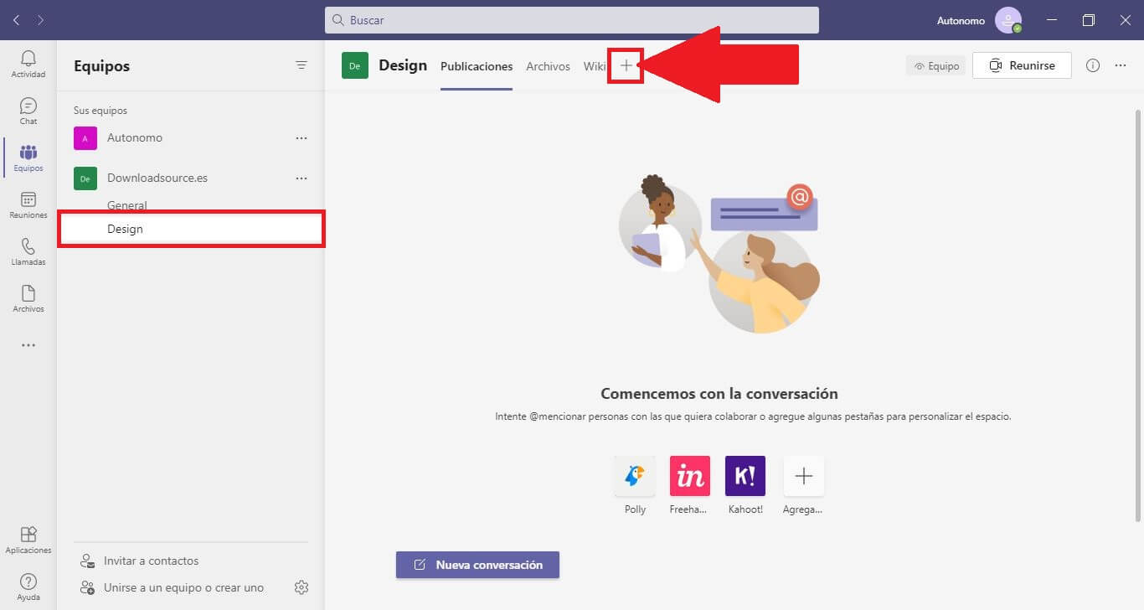Viewport: 1144px width, 610px height.
Task: Click the Autonomo account name
Action: click(961, 20)
